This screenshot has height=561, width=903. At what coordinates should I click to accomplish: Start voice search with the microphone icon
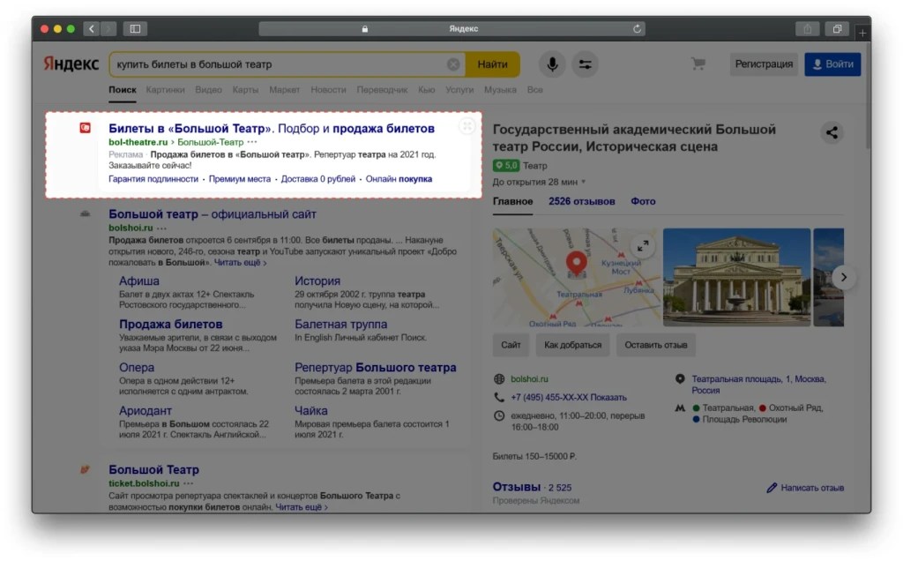point(552,64)
